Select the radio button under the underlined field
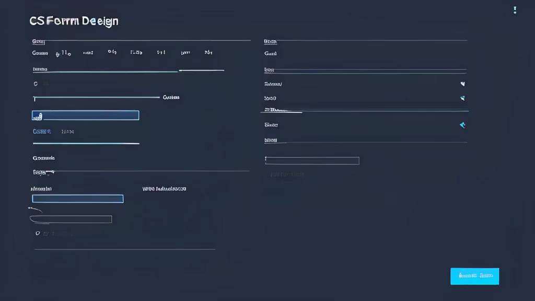 [36, 84]
